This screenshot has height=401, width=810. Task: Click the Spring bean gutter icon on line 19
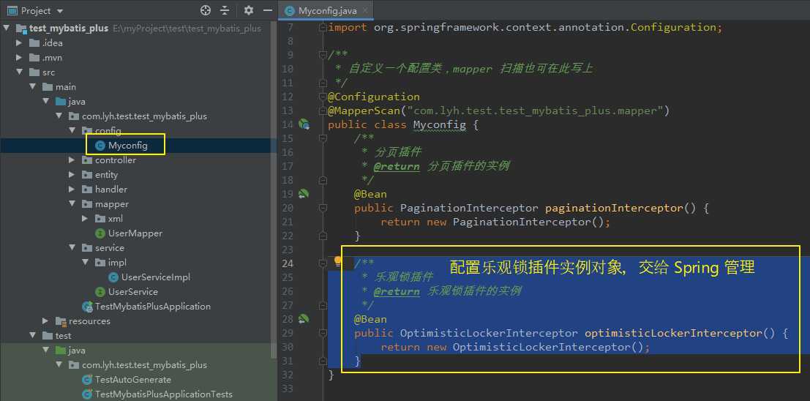pos(303,194)
